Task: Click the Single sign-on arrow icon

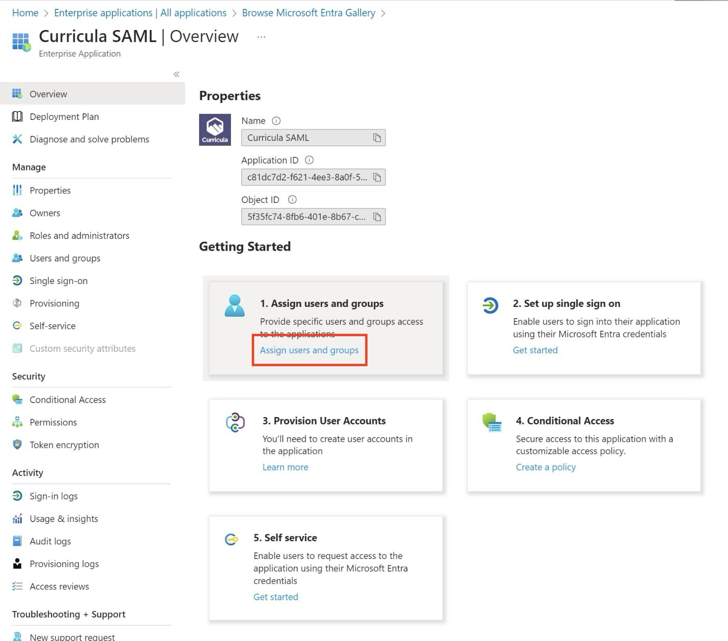Action: (x=17, y=280)
